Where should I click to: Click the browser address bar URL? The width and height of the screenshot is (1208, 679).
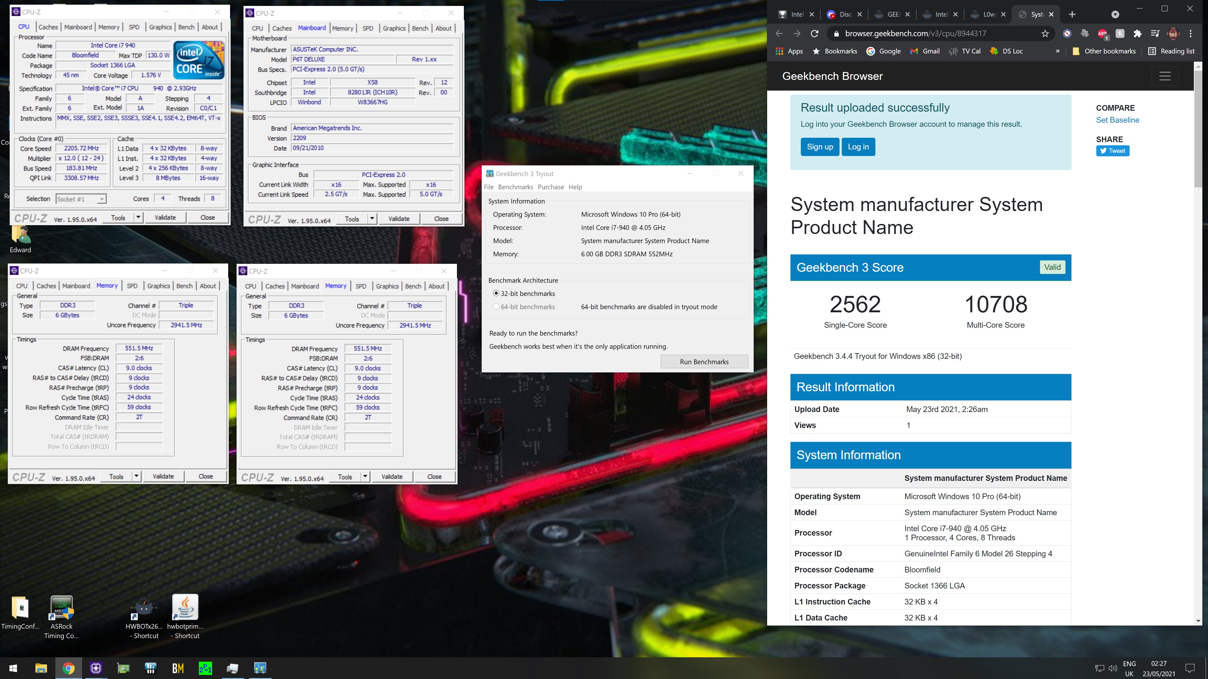click(x=915, y=33)
